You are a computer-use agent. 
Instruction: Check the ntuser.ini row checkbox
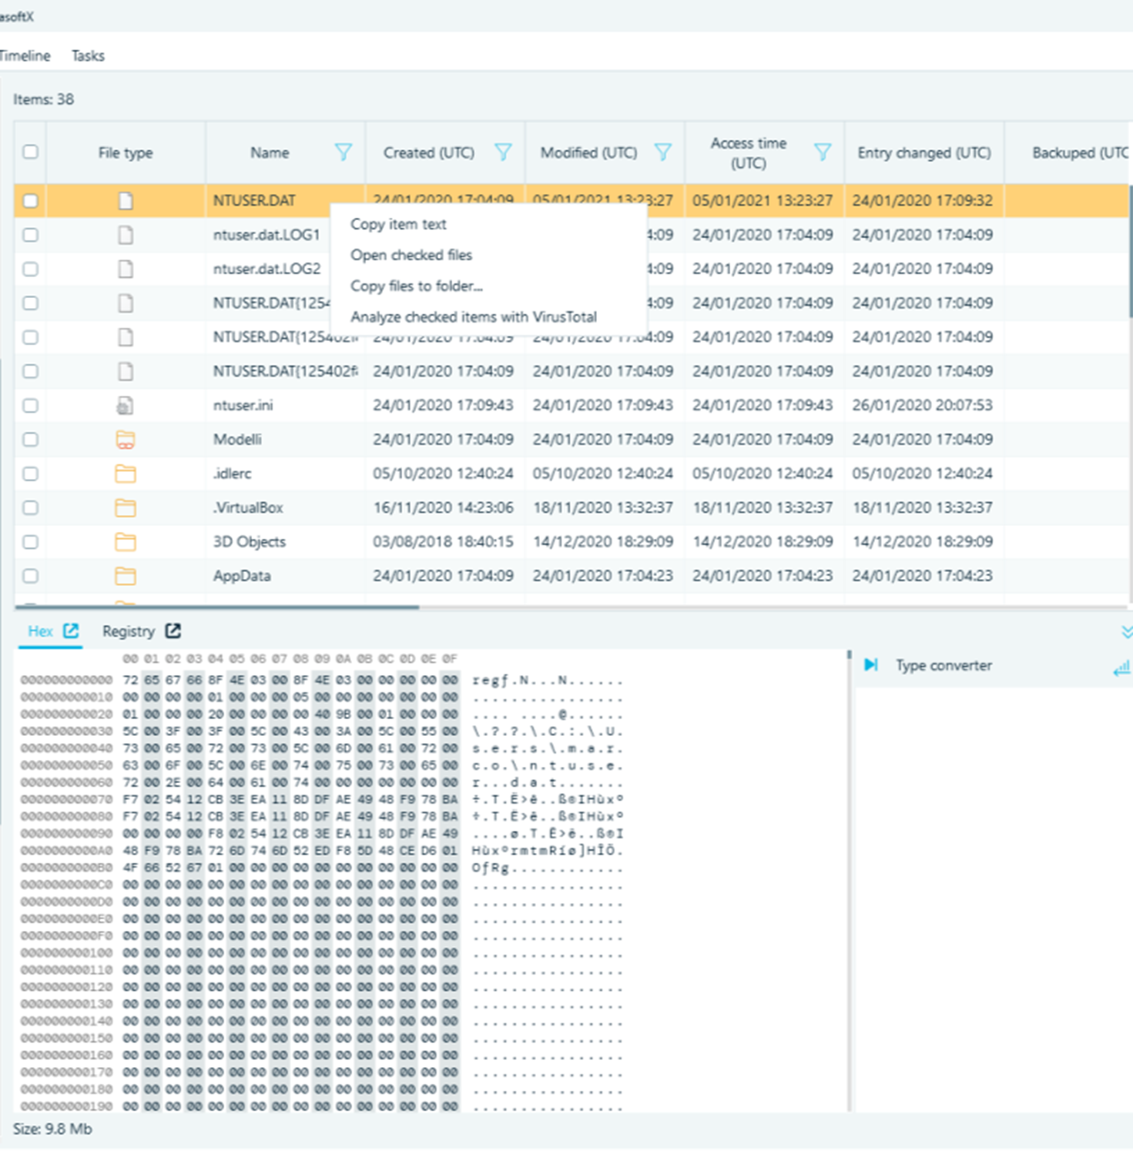31,405
